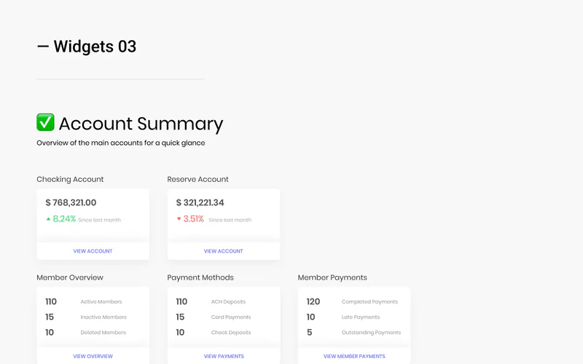Click the $ 768,321.00 balance
The image size is (583, 364).
tap(71, 202)
